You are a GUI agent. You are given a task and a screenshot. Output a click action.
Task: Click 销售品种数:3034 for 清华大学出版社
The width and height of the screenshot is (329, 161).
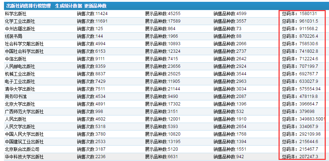click(x=230, y=89)
